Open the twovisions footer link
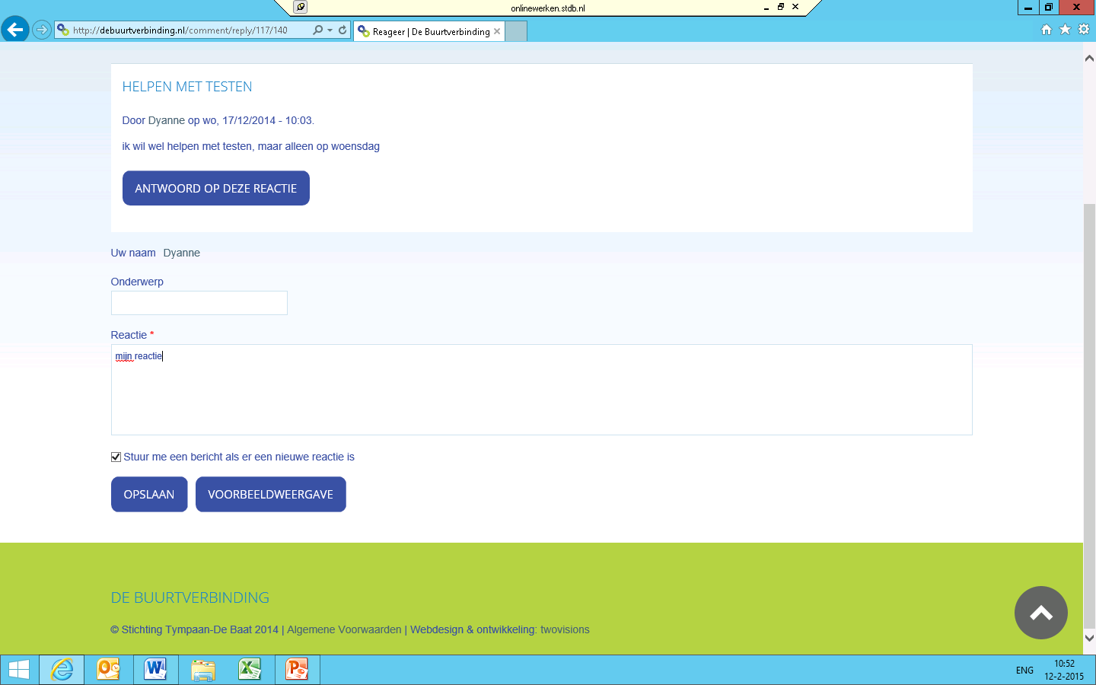Viewport: 1096px width, 685px height. (x=565, y=629)
